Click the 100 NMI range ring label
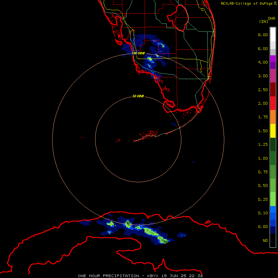The height and width of the screenshot is (278, 278). click(138, 53)
